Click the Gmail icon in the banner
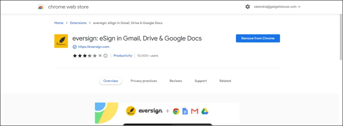This screenshot has height=126, width=343. 195,111
